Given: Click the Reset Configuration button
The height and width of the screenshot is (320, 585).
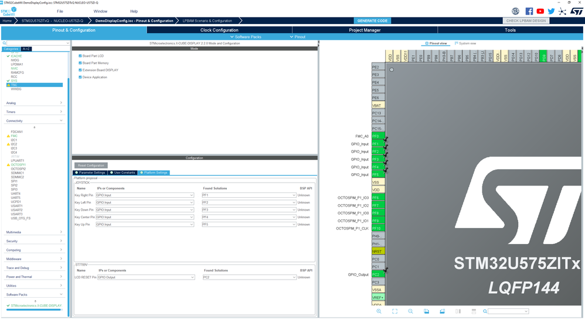Looking at the screenshot, I should click(91, 166).
